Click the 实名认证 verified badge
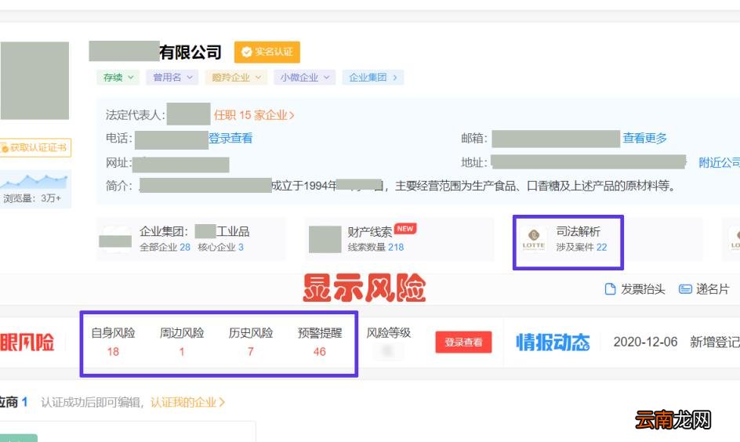The image size is (740, 442). pyautogui.click(x=267, y=52)
